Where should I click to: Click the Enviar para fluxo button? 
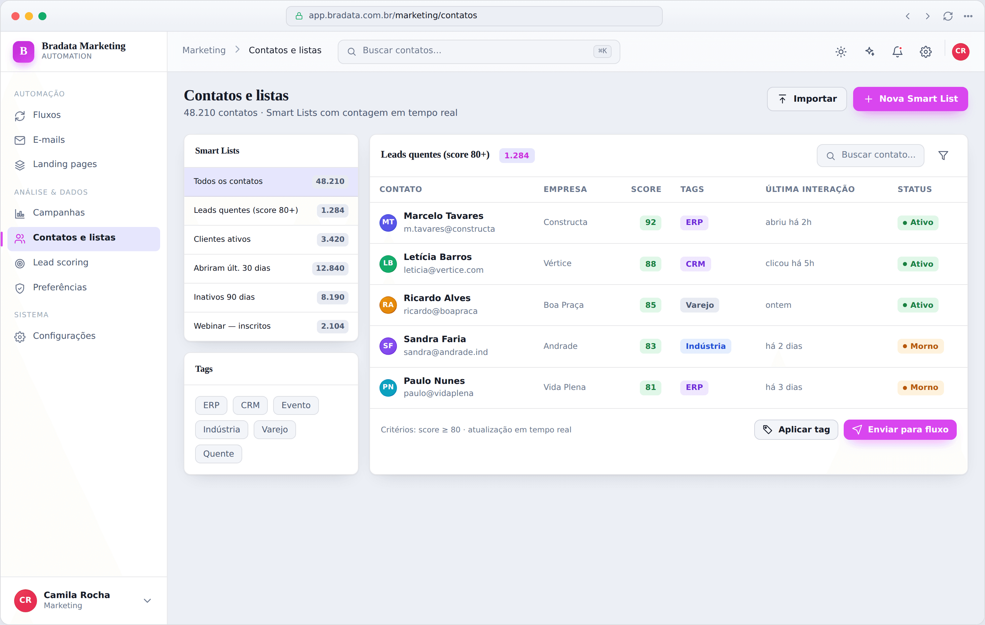tap(900, 430)
